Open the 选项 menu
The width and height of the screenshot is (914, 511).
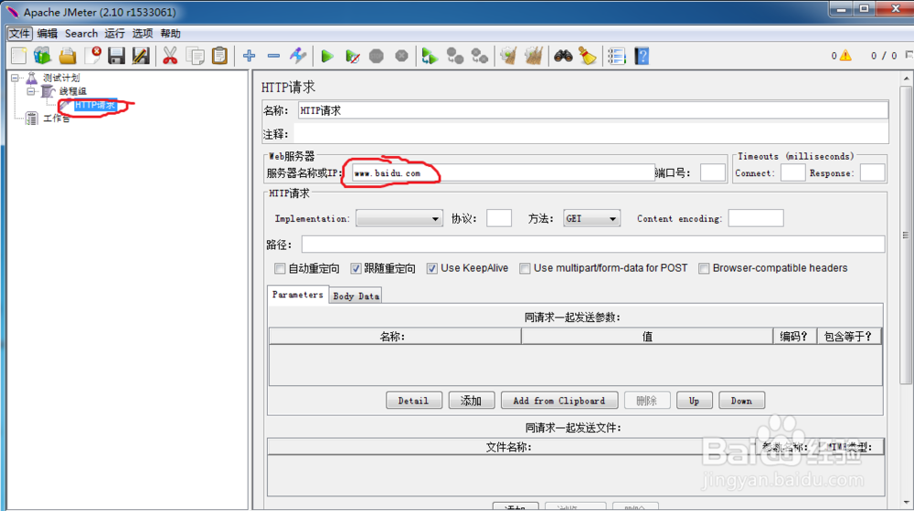pyautogui.click(x=143, y=33)
